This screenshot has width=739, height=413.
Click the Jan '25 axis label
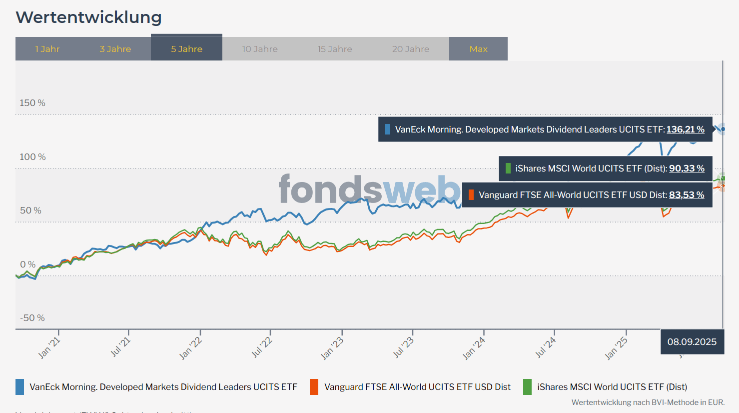click(616, 348)
